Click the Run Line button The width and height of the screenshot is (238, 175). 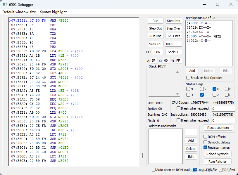156,36
